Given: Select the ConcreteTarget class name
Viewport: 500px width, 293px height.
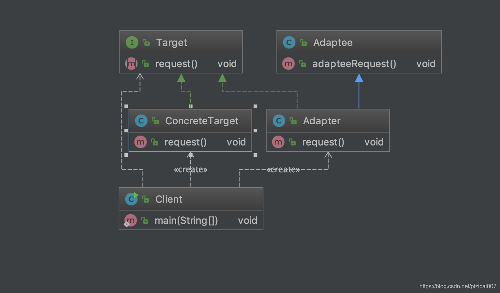Looking at the screenshot, I should 202,121.
